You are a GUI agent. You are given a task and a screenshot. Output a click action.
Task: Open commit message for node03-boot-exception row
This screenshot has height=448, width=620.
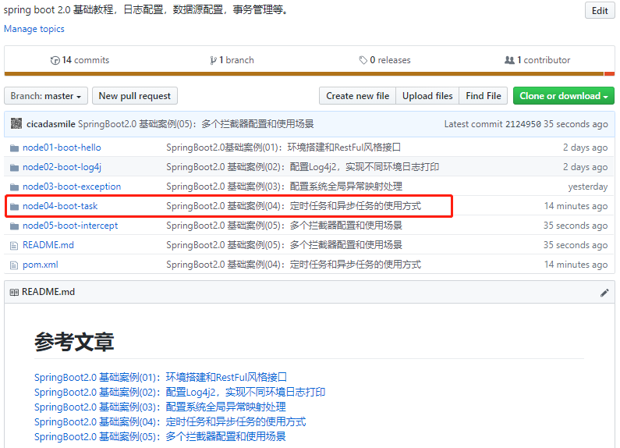coord(284,187)
